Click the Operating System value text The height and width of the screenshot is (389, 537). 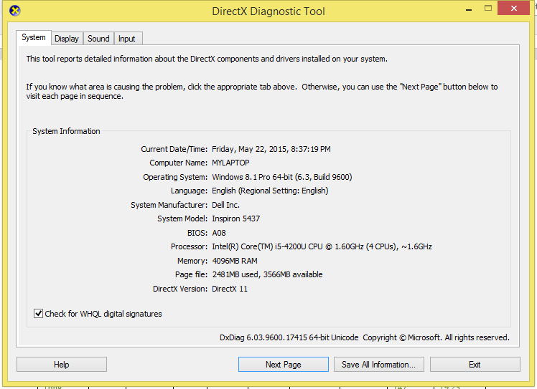click(x=281, y=177)
